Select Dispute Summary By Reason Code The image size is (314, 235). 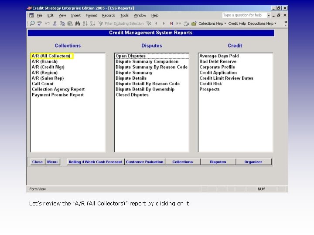152,67
